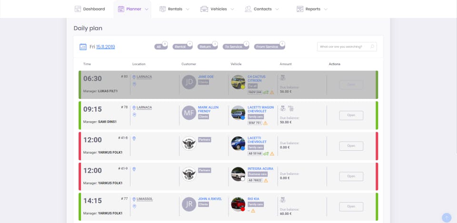Open the 06:30 rental entry

coord(351,85)
